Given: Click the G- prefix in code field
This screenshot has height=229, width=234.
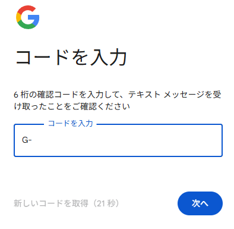Looking at the screenshot, I should pyautogui.click(x=27, y=140).
